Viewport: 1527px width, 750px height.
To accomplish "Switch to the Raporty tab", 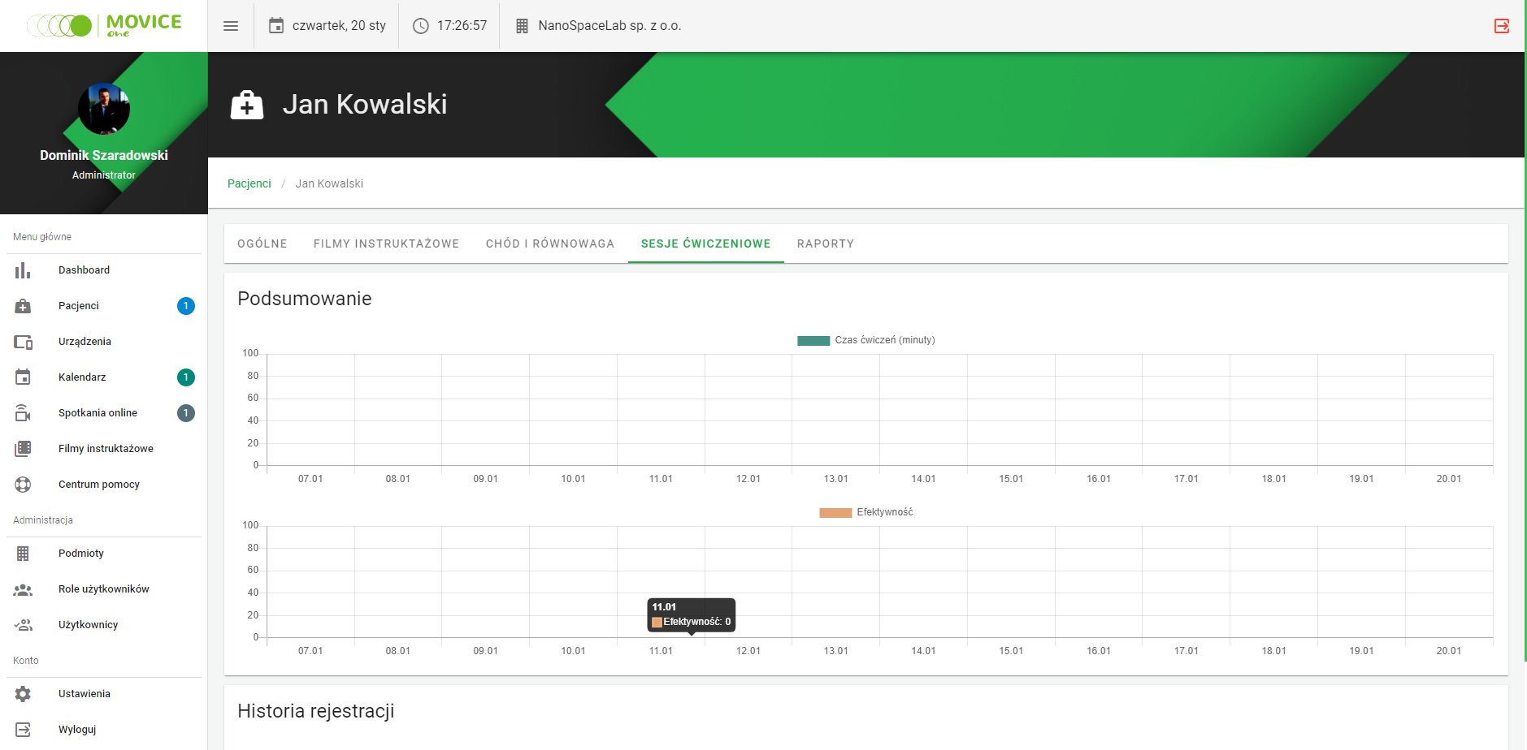I will pyautogui.click(x=825, y=244).
